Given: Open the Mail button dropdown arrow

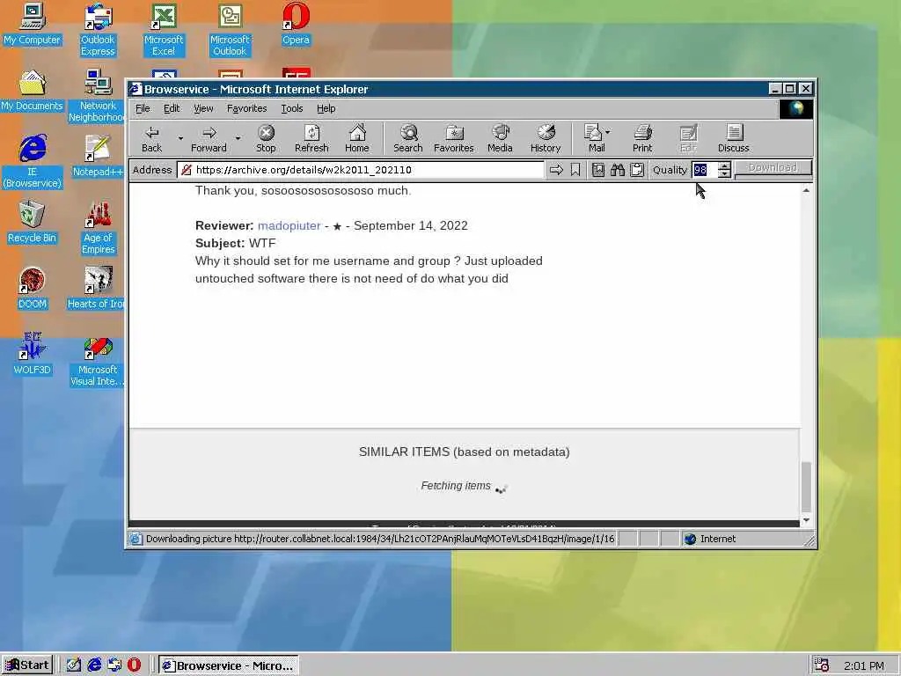Looking at the screenshot, I should pyautogui.click(x=608, y=132).
